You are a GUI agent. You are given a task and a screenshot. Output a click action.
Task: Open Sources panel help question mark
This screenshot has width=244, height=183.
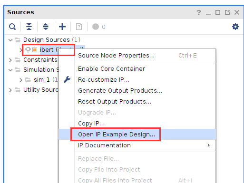pos(199,12)
